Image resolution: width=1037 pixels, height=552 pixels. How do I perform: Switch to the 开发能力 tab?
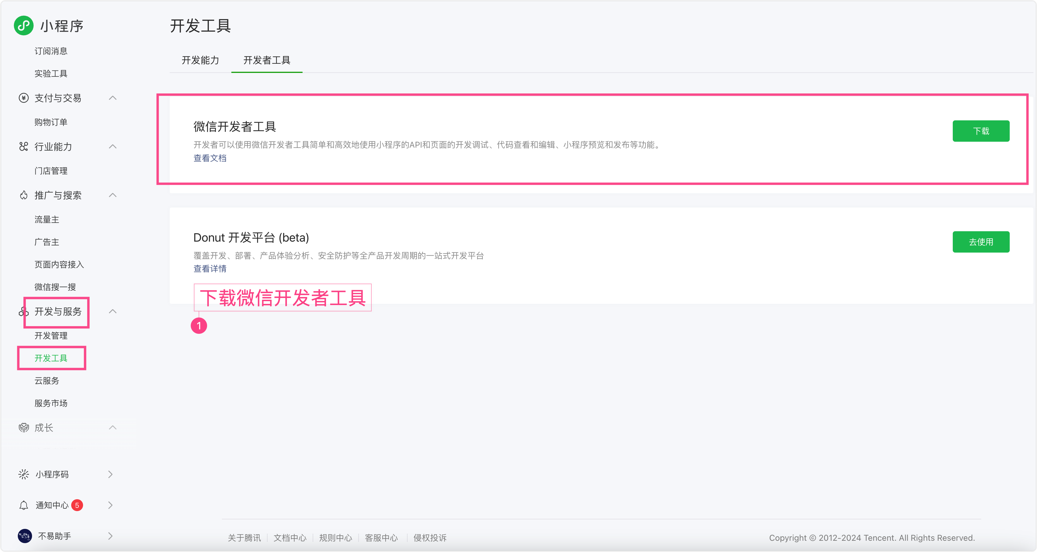click(x=201, y=60)
